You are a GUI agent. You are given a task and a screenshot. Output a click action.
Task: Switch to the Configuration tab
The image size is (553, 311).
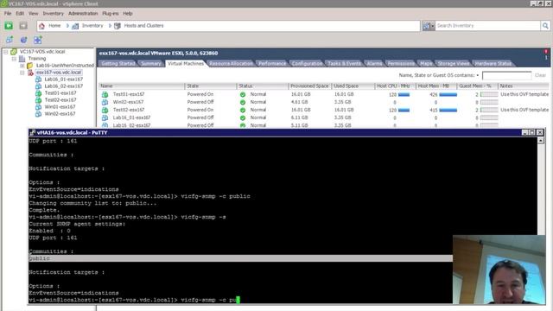point(307,63)
